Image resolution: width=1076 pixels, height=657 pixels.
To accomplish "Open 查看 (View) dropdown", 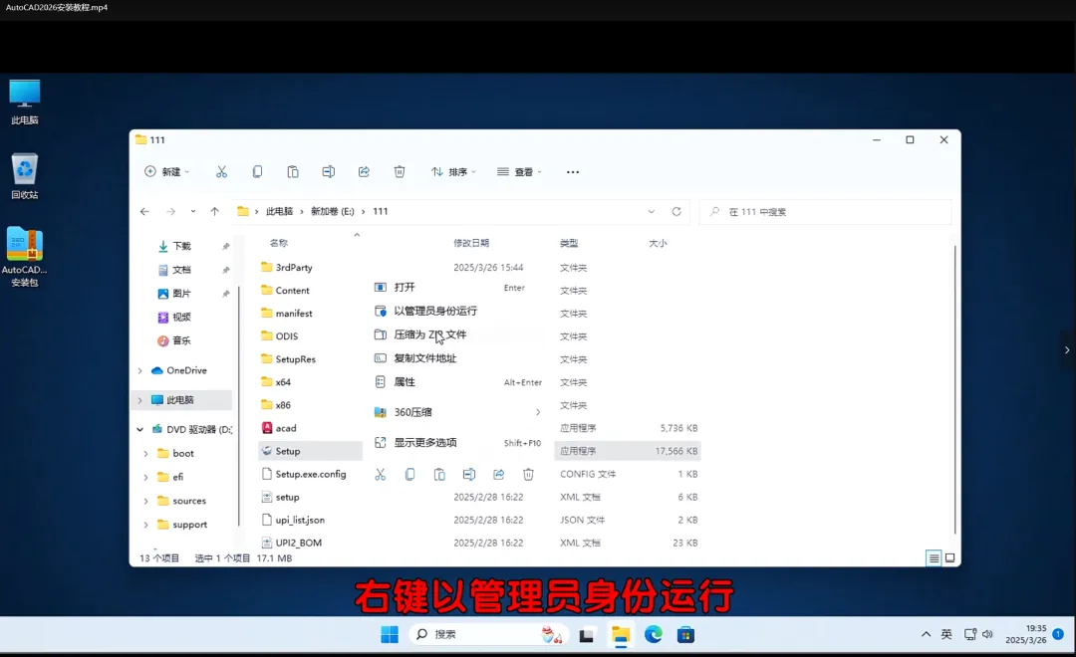I will [x=519, y=171].
